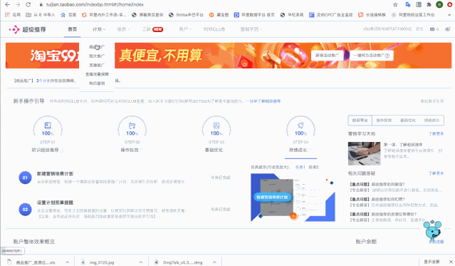Expand the 报表 dropdown menu
Screen dimensions: 455x266
click(x=123, y=29)
